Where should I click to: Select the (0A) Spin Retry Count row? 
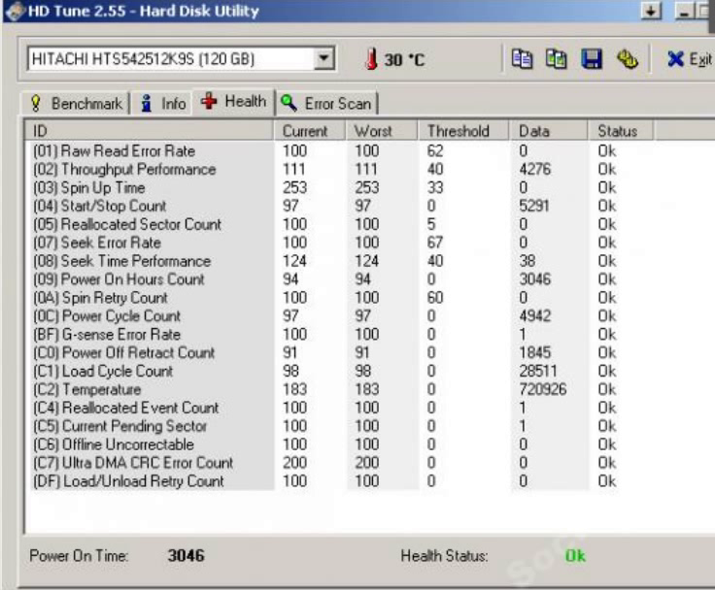click(x=369, y=298)
